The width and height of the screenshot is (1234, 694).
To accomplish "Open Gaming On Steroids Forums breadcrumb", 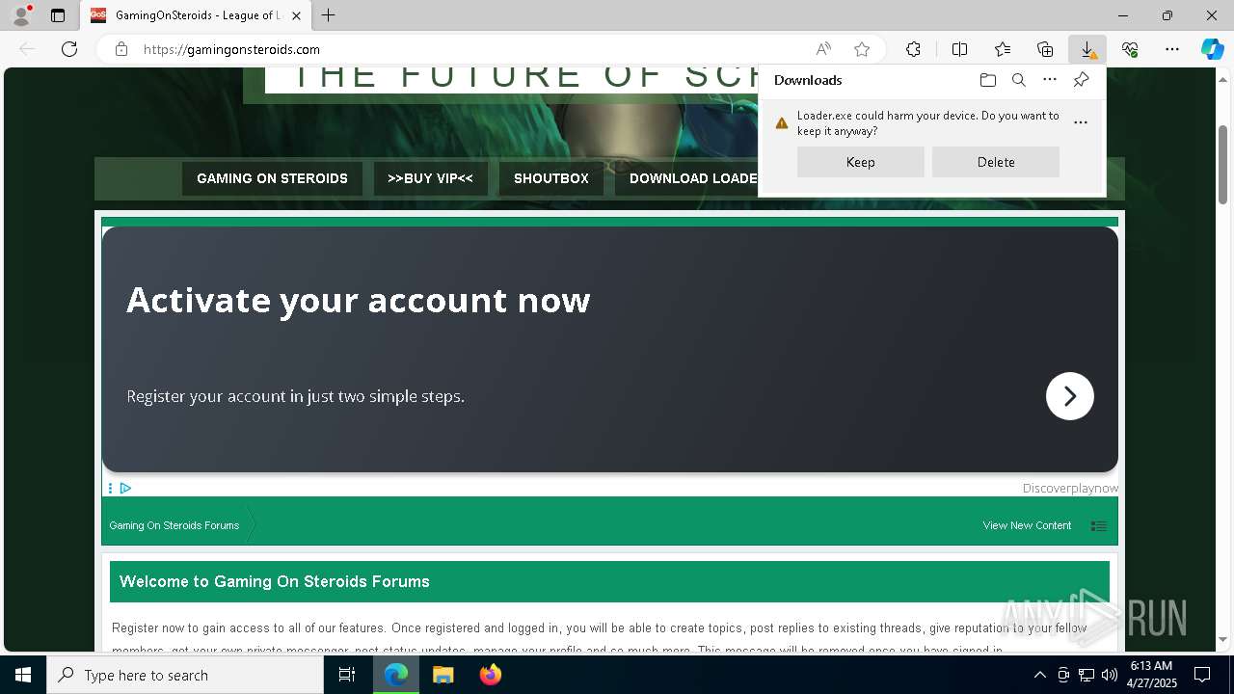I will (174, 525).
